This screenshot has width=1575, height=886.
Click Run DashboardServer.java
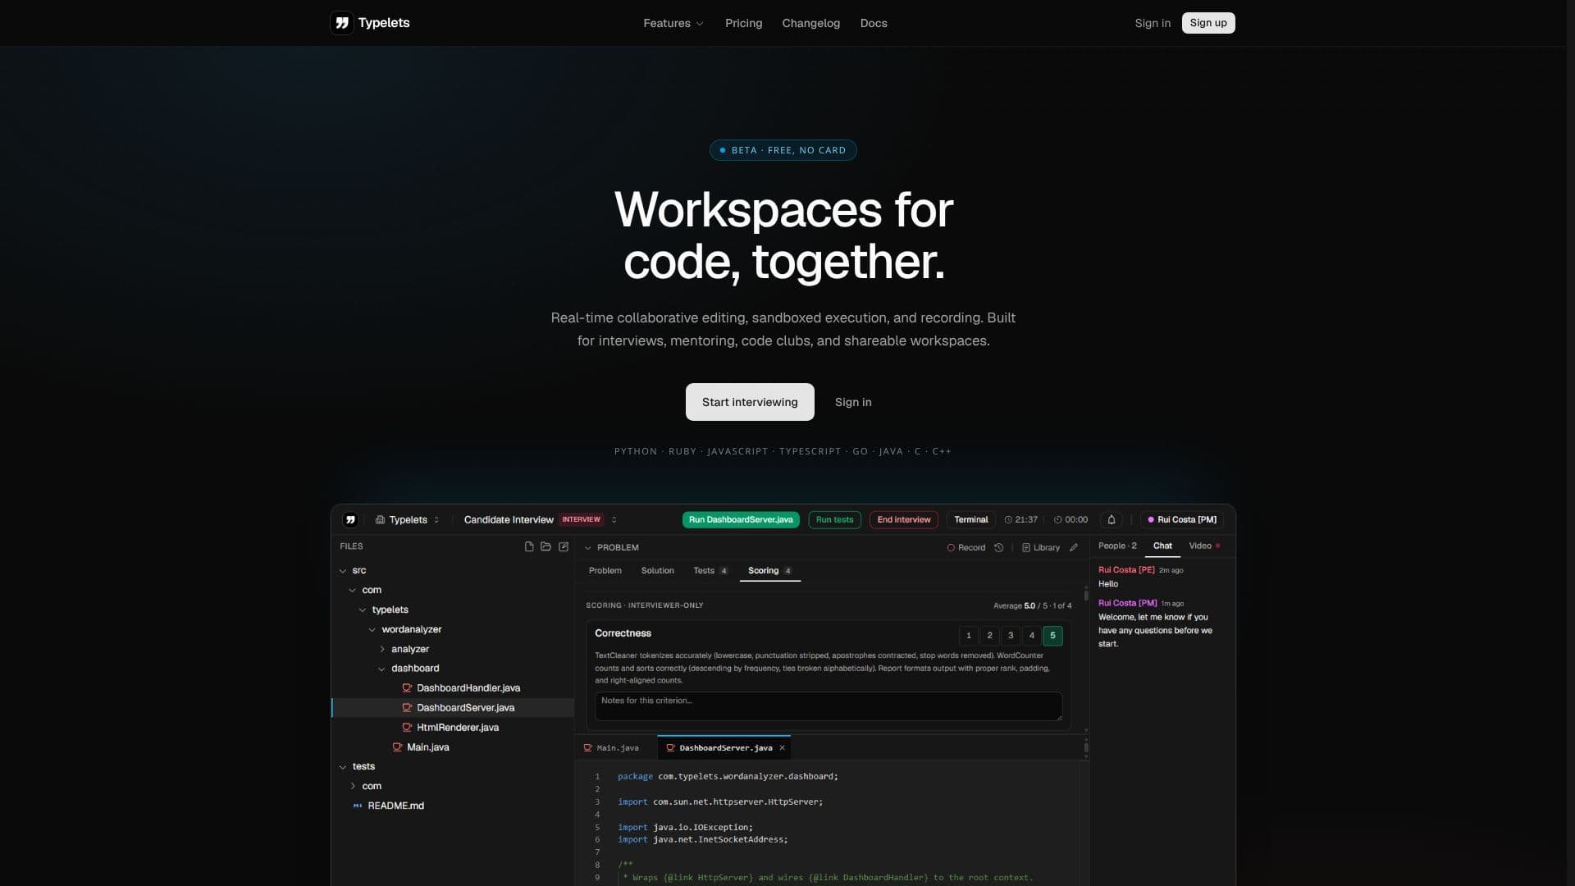[x=741, y=519]
